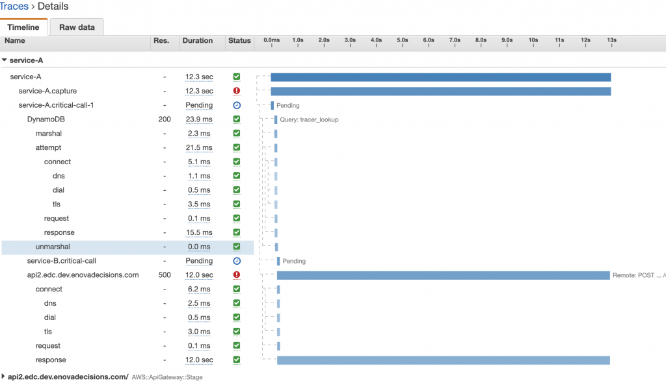Click green status icon in unmarshal row
666x381 pixels.
[237, 247]
